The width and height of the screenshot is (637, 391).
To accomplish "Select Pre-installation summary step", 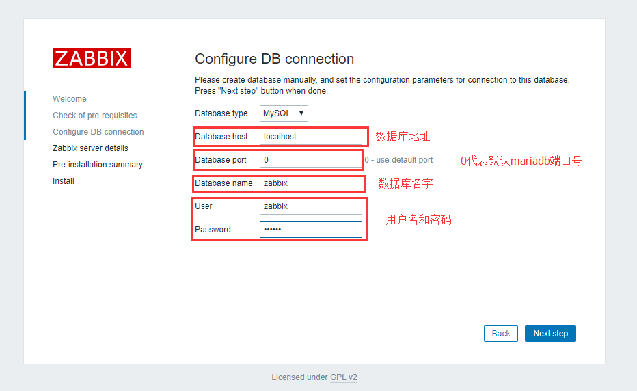I will click(98, 165).
